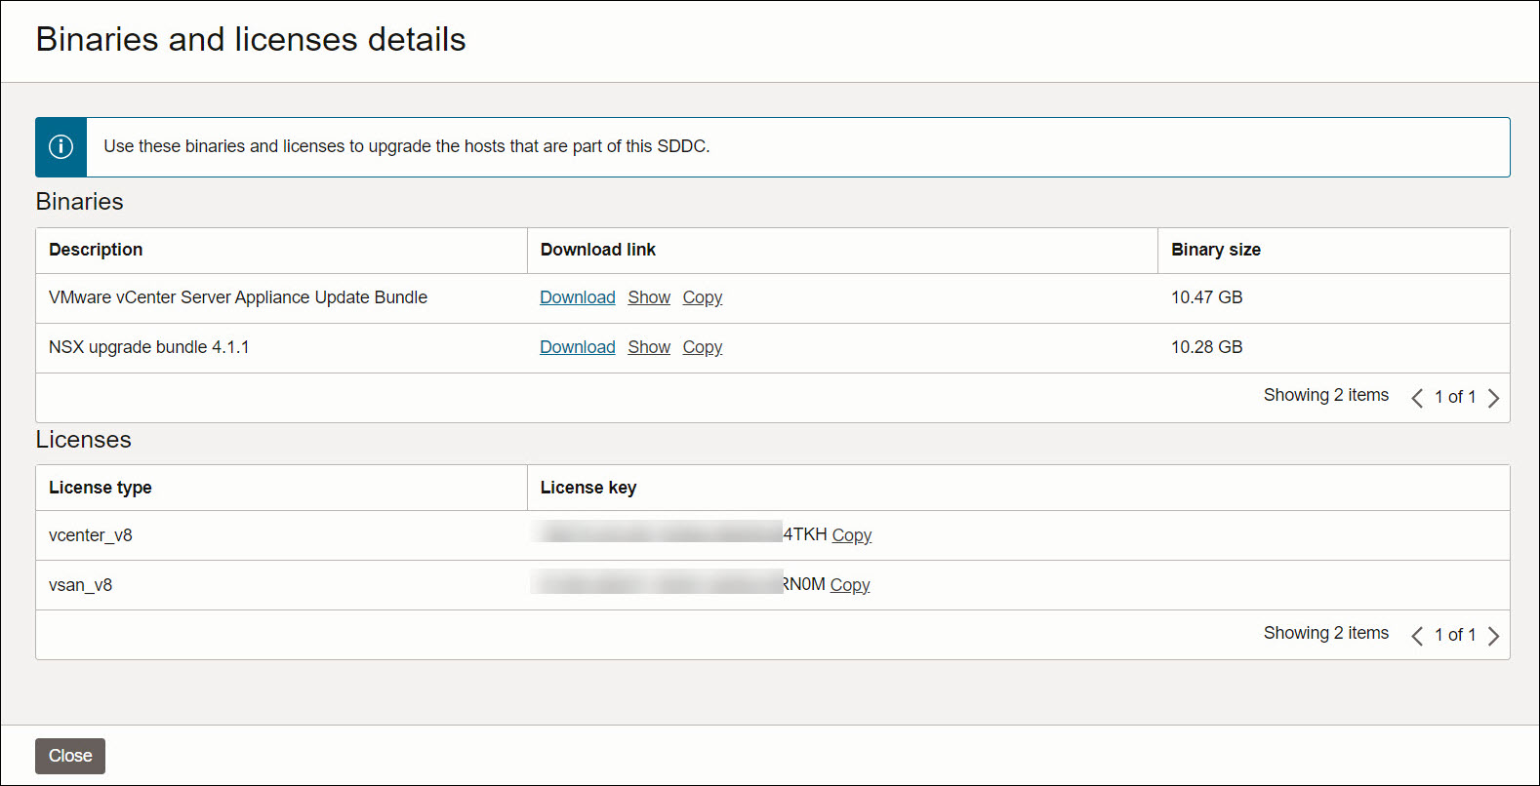The width and height of the screenshot is (1540, 786).
Task: Copy the vsan_v8 license key
Action: 850,585
